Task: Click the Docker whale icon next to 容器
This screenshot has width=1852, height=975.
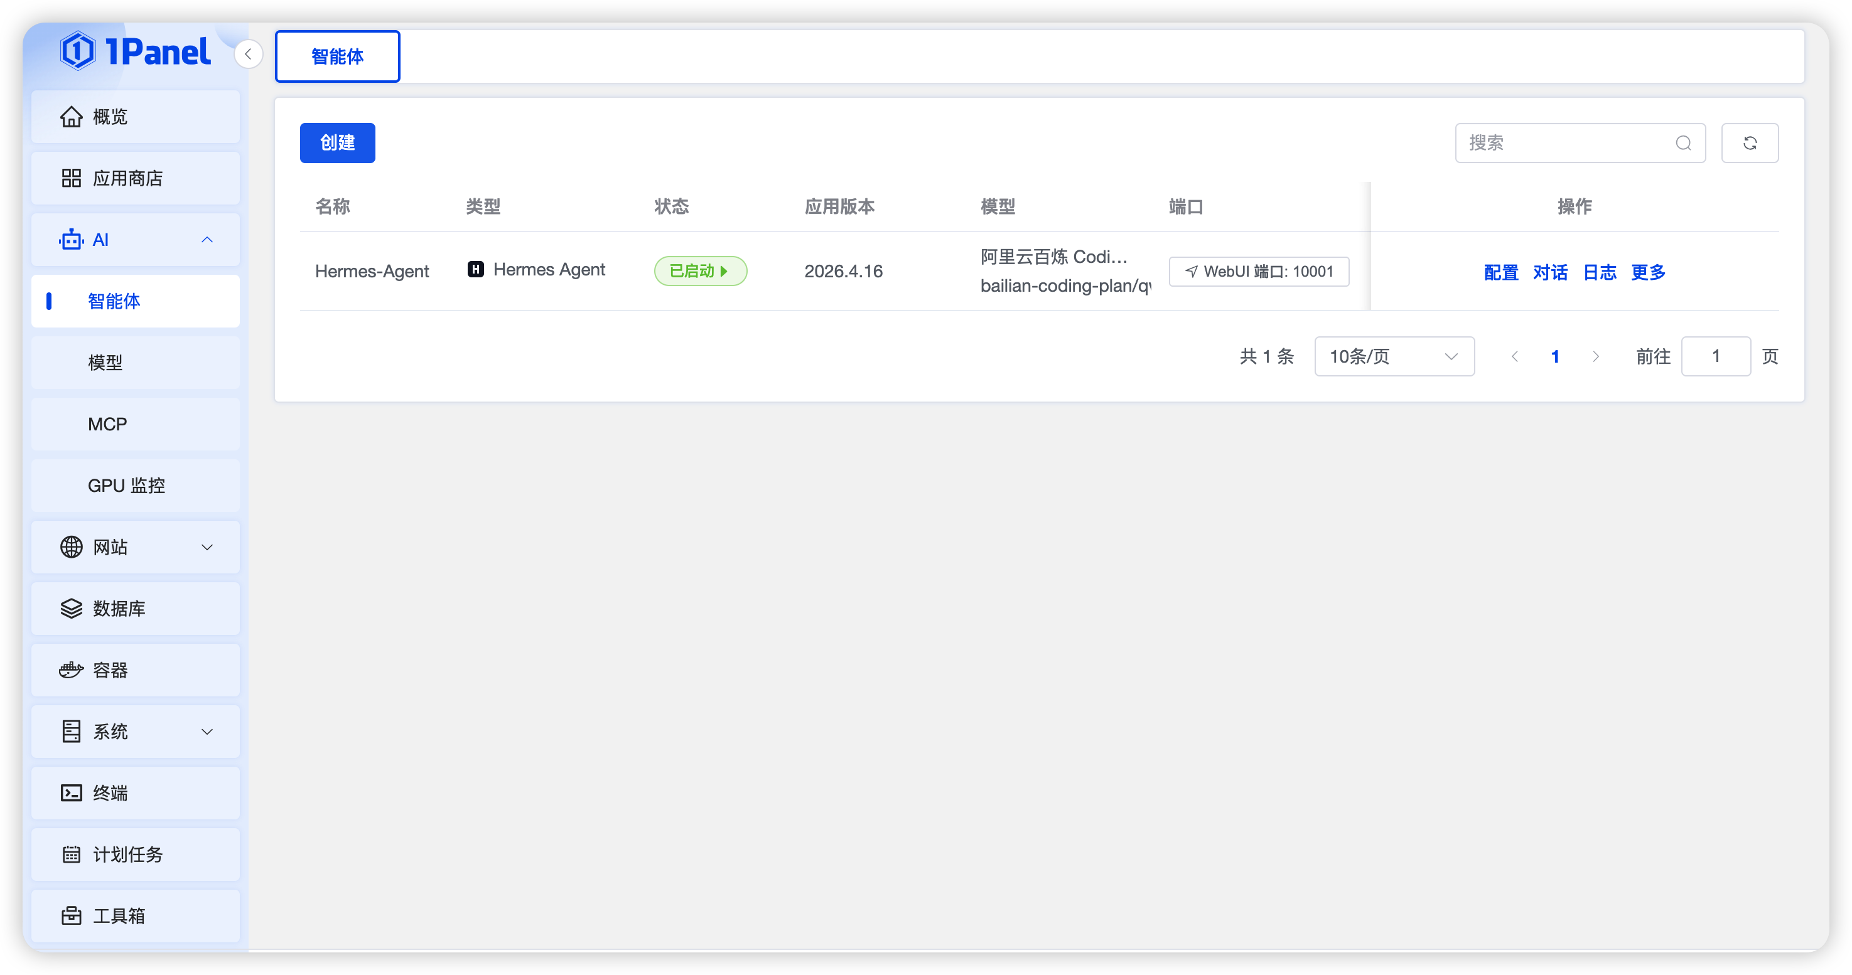Action: [71, 669]
